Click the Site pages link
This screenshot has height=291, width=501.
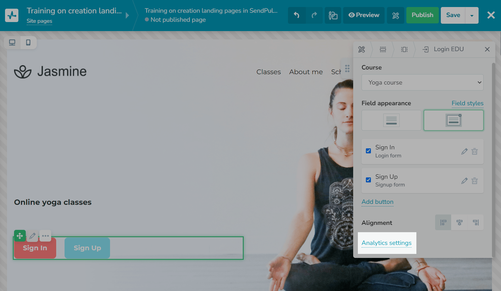point(39,21)
